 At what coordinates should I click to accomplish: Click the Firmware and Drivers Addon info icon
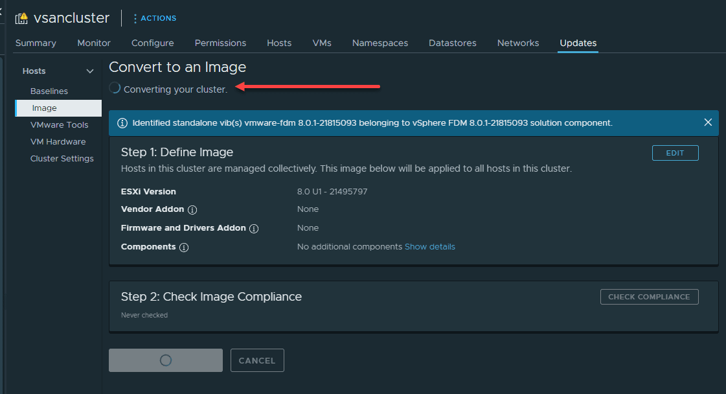click(x=254, y=229)
